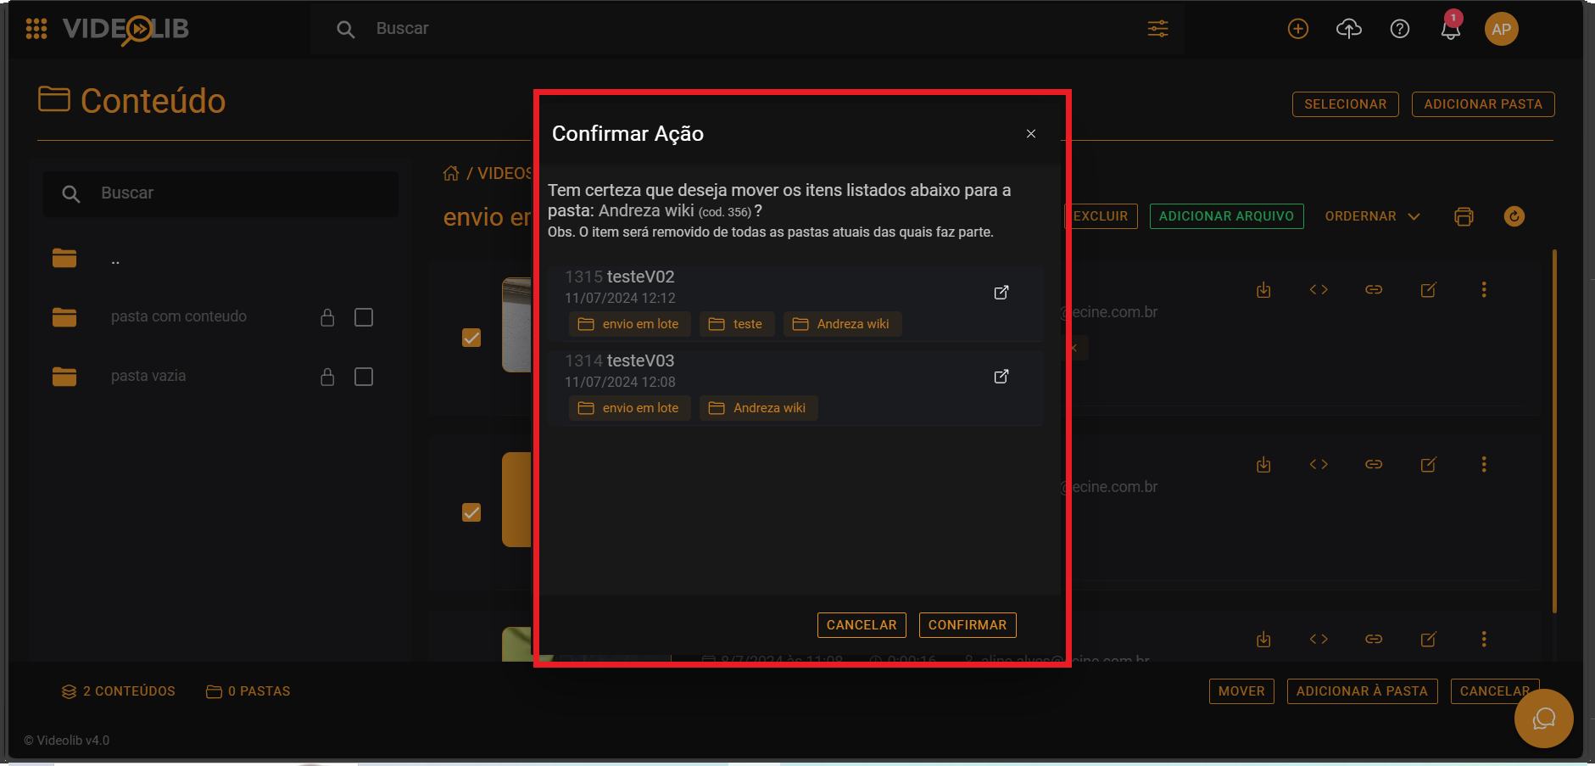Viewport: 1595px width, 766px height.
Task: Open the help question mark icon
Action: coord(1400,29)
